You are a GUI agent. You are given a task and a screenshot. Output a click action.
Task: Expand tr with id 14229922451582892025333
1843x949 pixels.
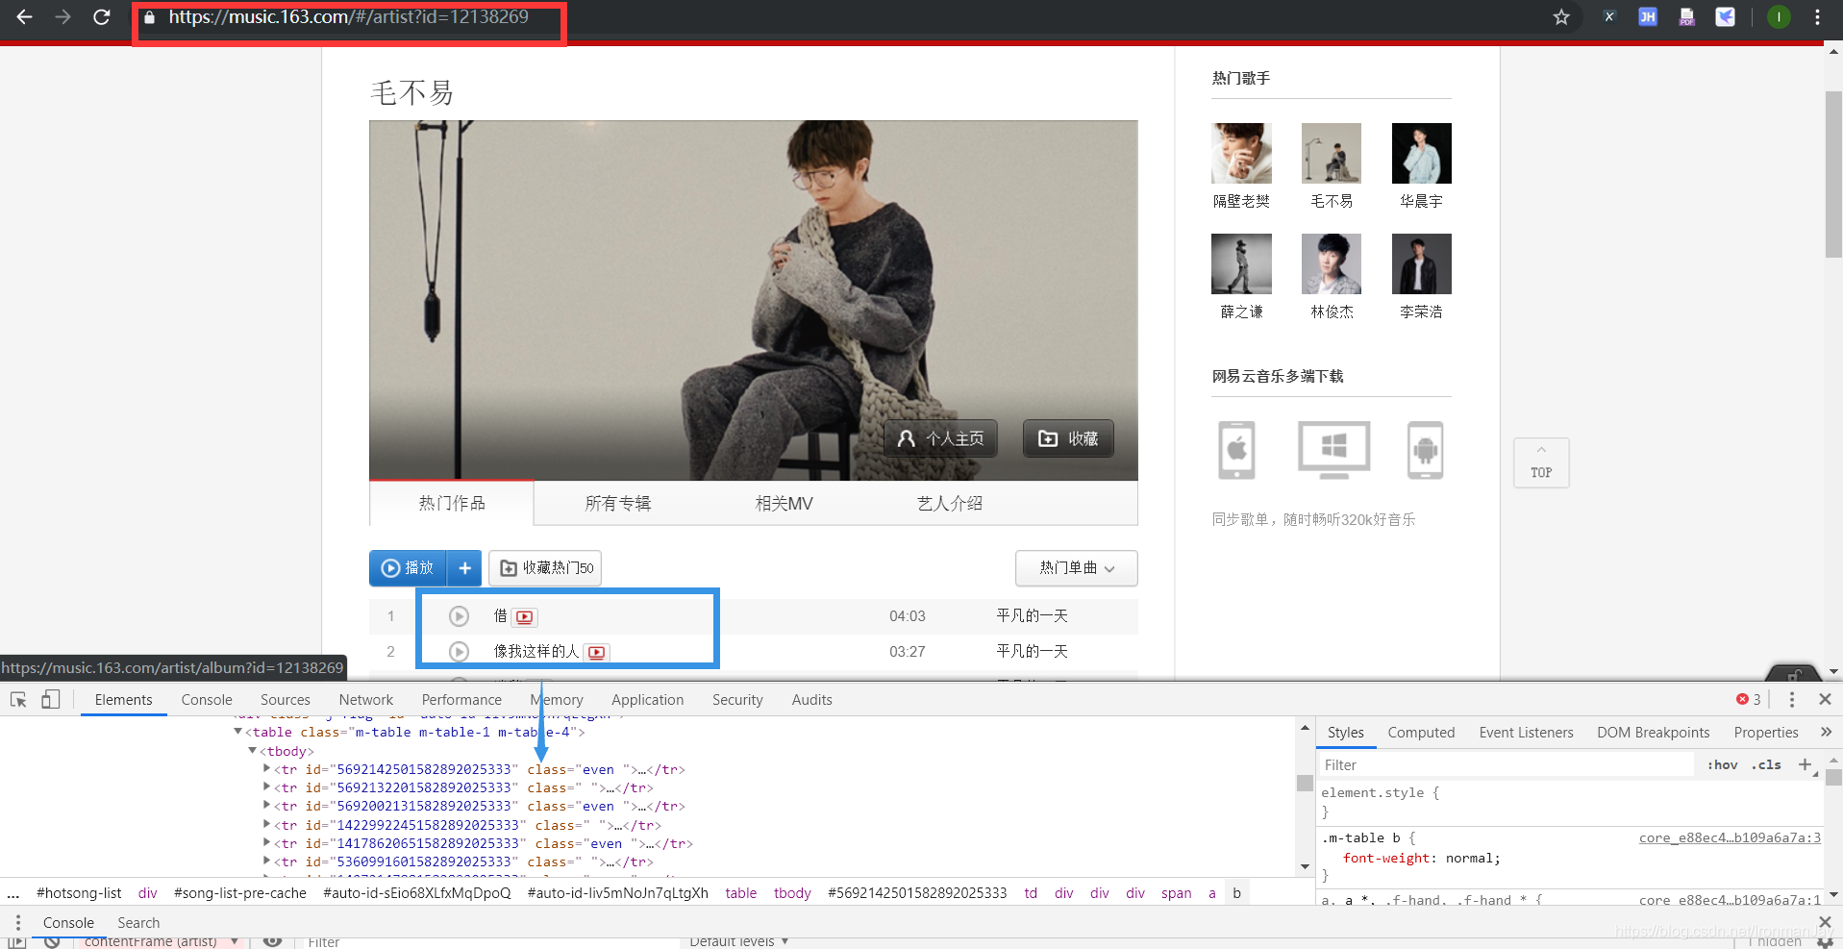[267, 824]
